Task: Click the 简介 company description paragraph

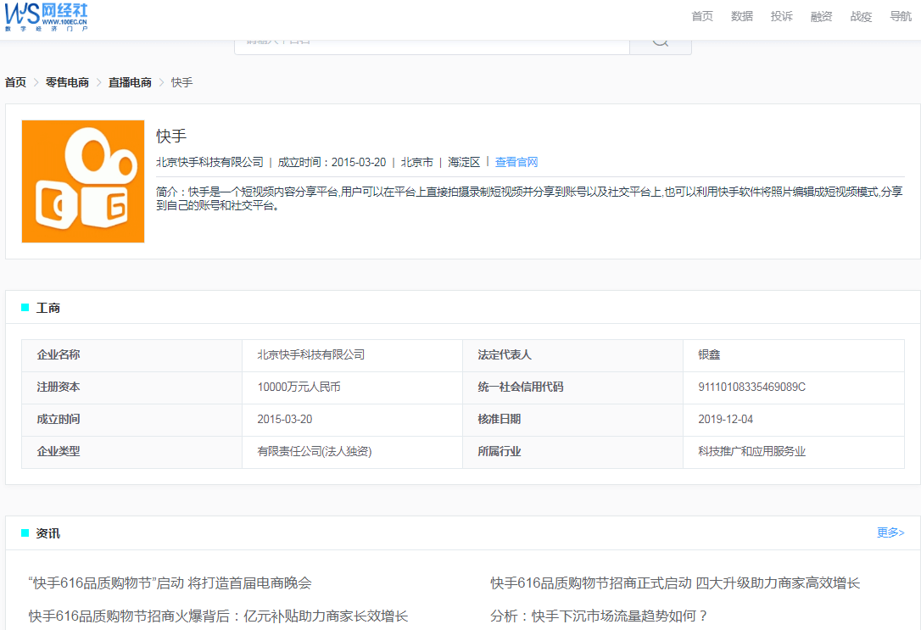Action: click(x=529, y=198)
